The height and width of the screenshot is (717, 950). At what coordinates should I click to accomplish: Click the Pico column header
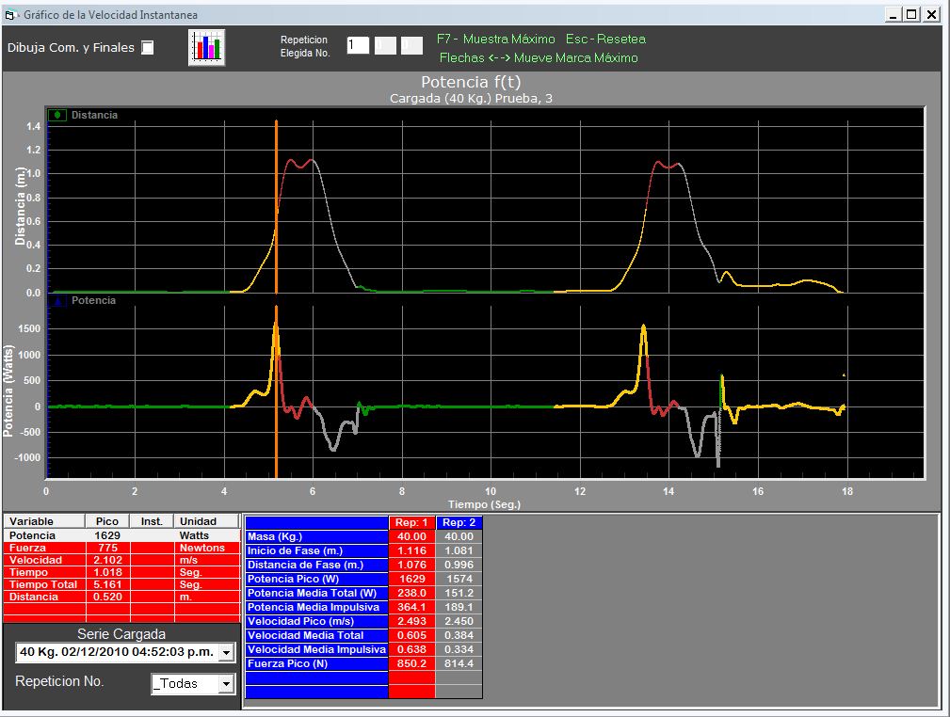point(107,521)
